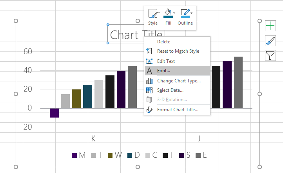Image resolution: width=283 pixels, height=173 pixels.
Task: Select the Chart Title text box
Action: pyautogui.click(x=136, y=34)
